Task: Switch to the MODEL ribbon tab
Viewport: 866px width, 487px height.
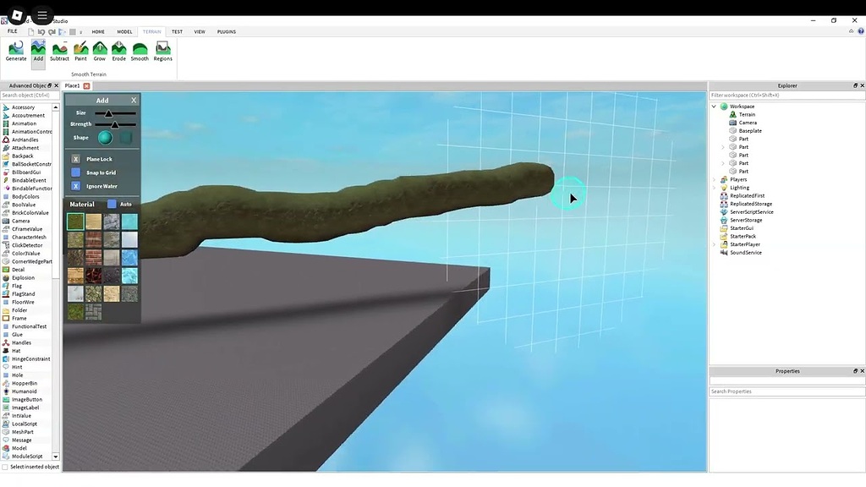Action: pyautogui.click(x=124, y=31)
